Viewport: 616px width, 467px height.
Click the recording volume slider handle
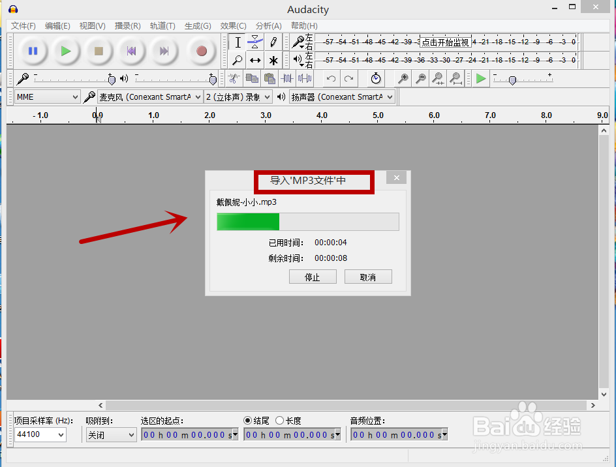(112, 80)
